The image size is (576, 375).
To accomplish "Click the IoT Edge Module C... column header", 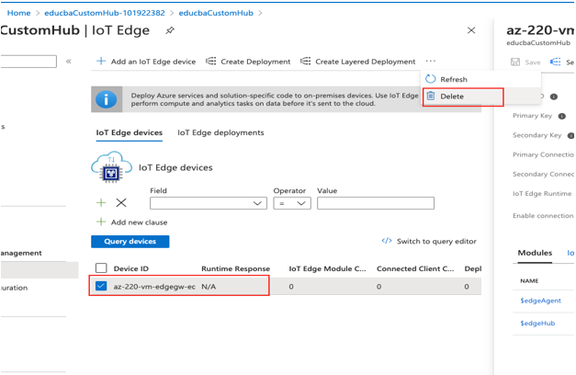I will pyautogui.click(x=327, y=268).
